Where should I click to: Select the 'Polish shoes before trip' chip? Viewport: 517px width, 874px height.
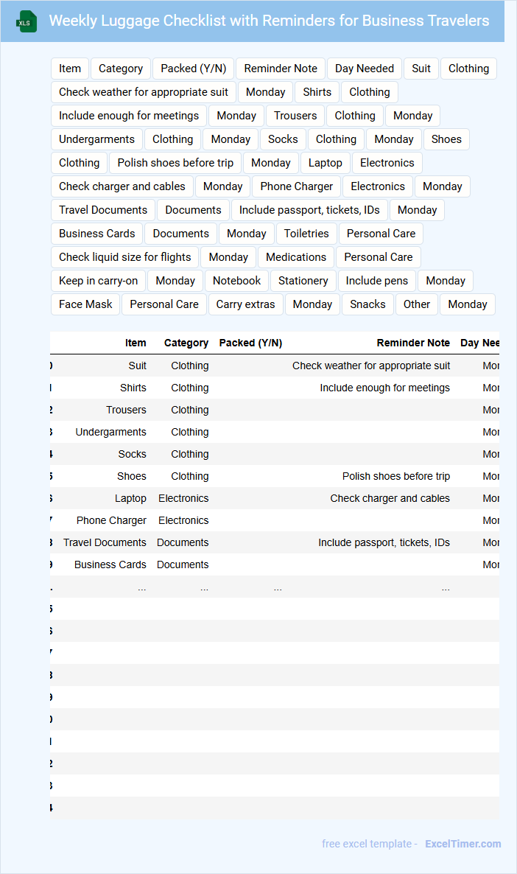(175, 163)
